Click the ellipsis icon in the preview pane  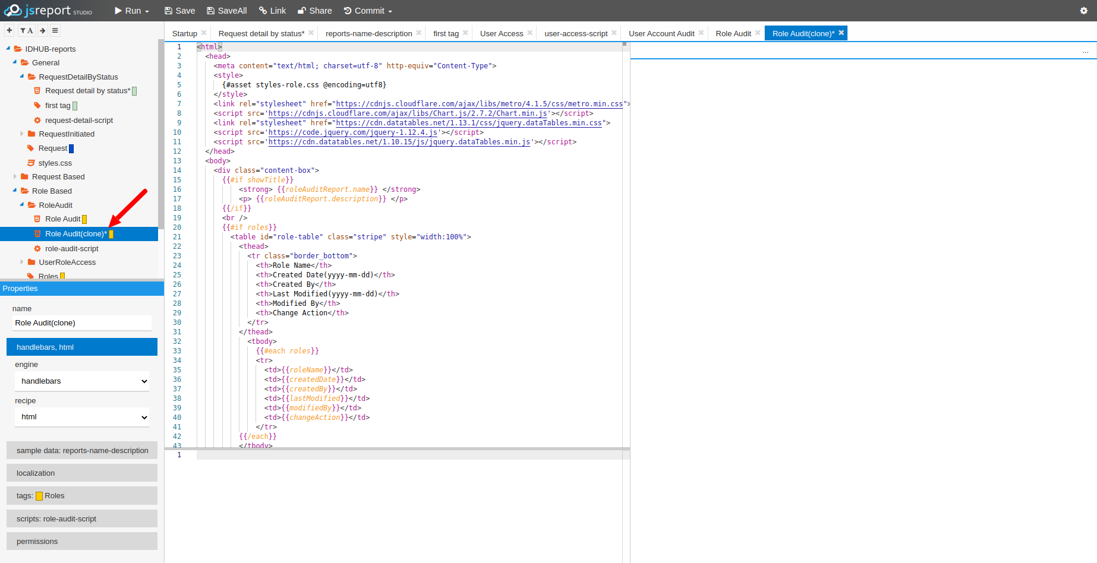click(1085, 52)
